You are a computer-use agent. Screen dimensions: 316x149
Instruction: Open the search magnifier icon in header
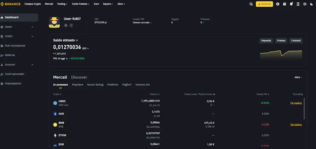[x=251, y=4]
